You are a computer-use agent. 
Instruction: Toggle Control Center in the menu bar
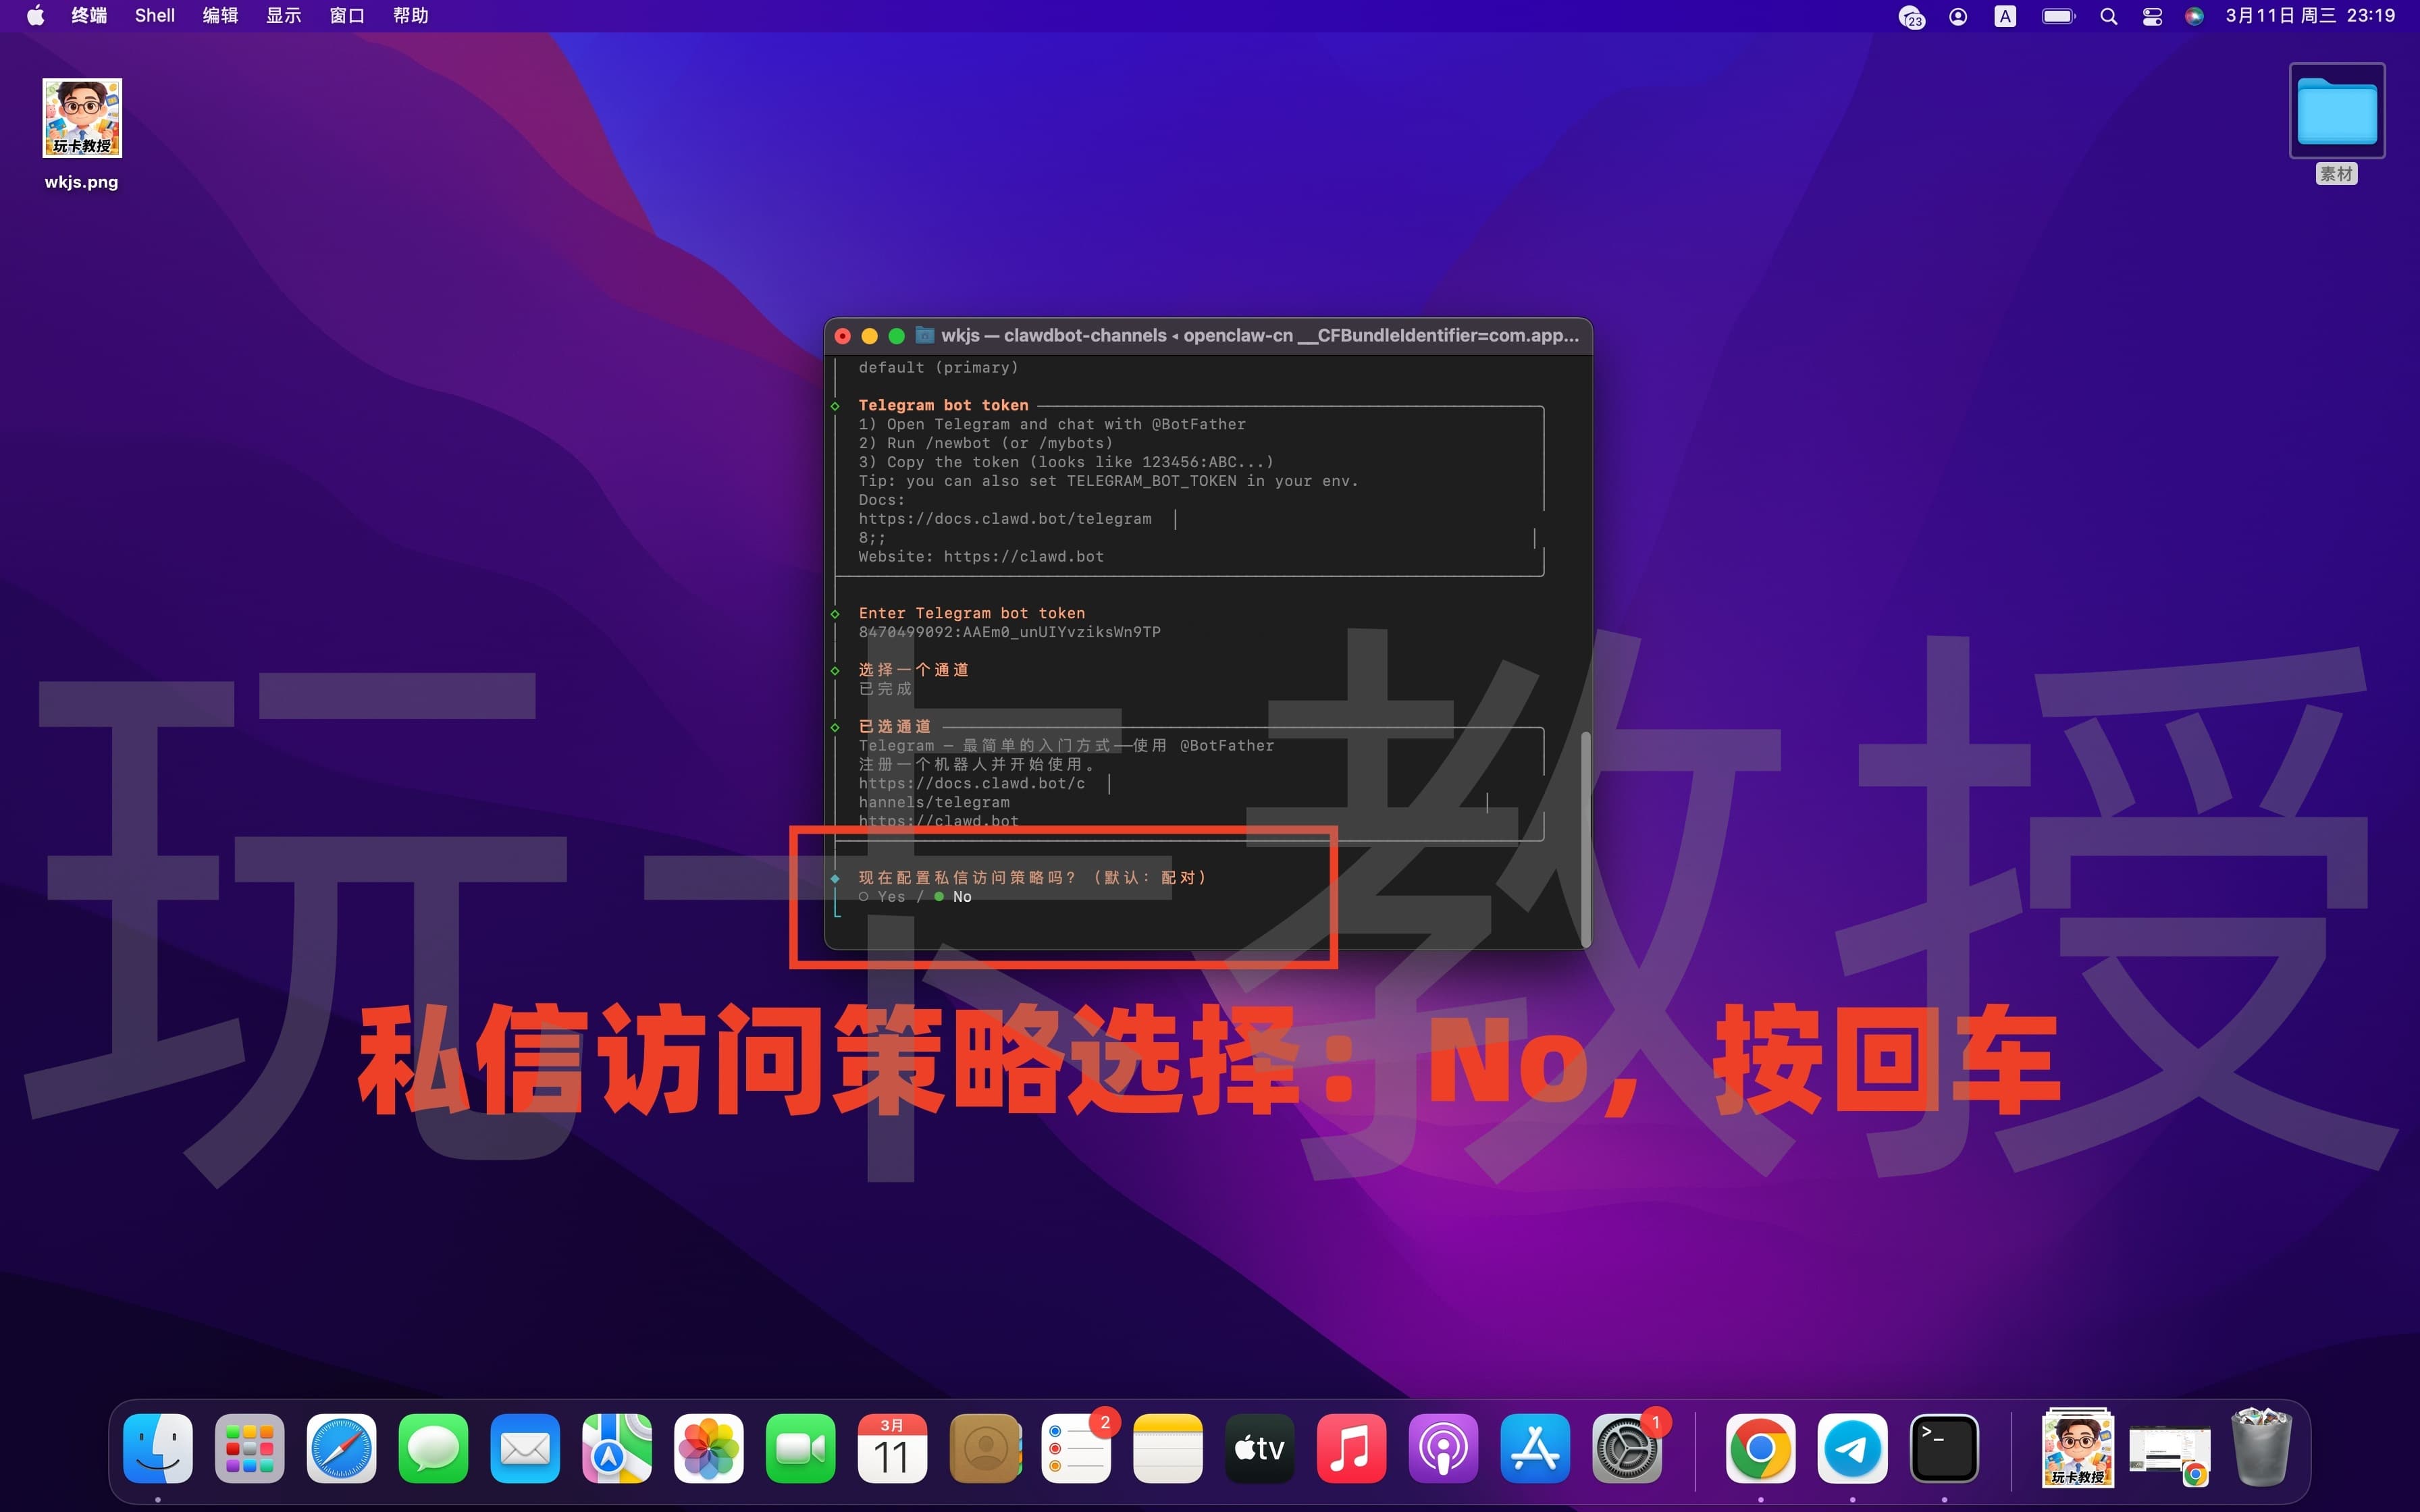coord(2152,15)
